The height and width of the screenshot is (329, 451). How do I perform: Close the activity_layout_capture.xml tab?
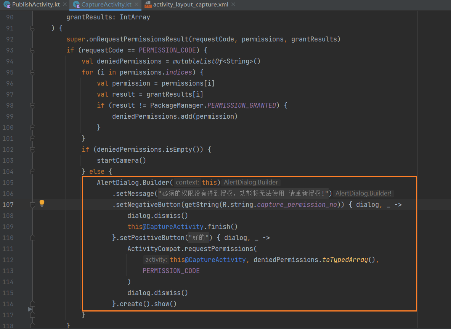[x=233, y=5]
